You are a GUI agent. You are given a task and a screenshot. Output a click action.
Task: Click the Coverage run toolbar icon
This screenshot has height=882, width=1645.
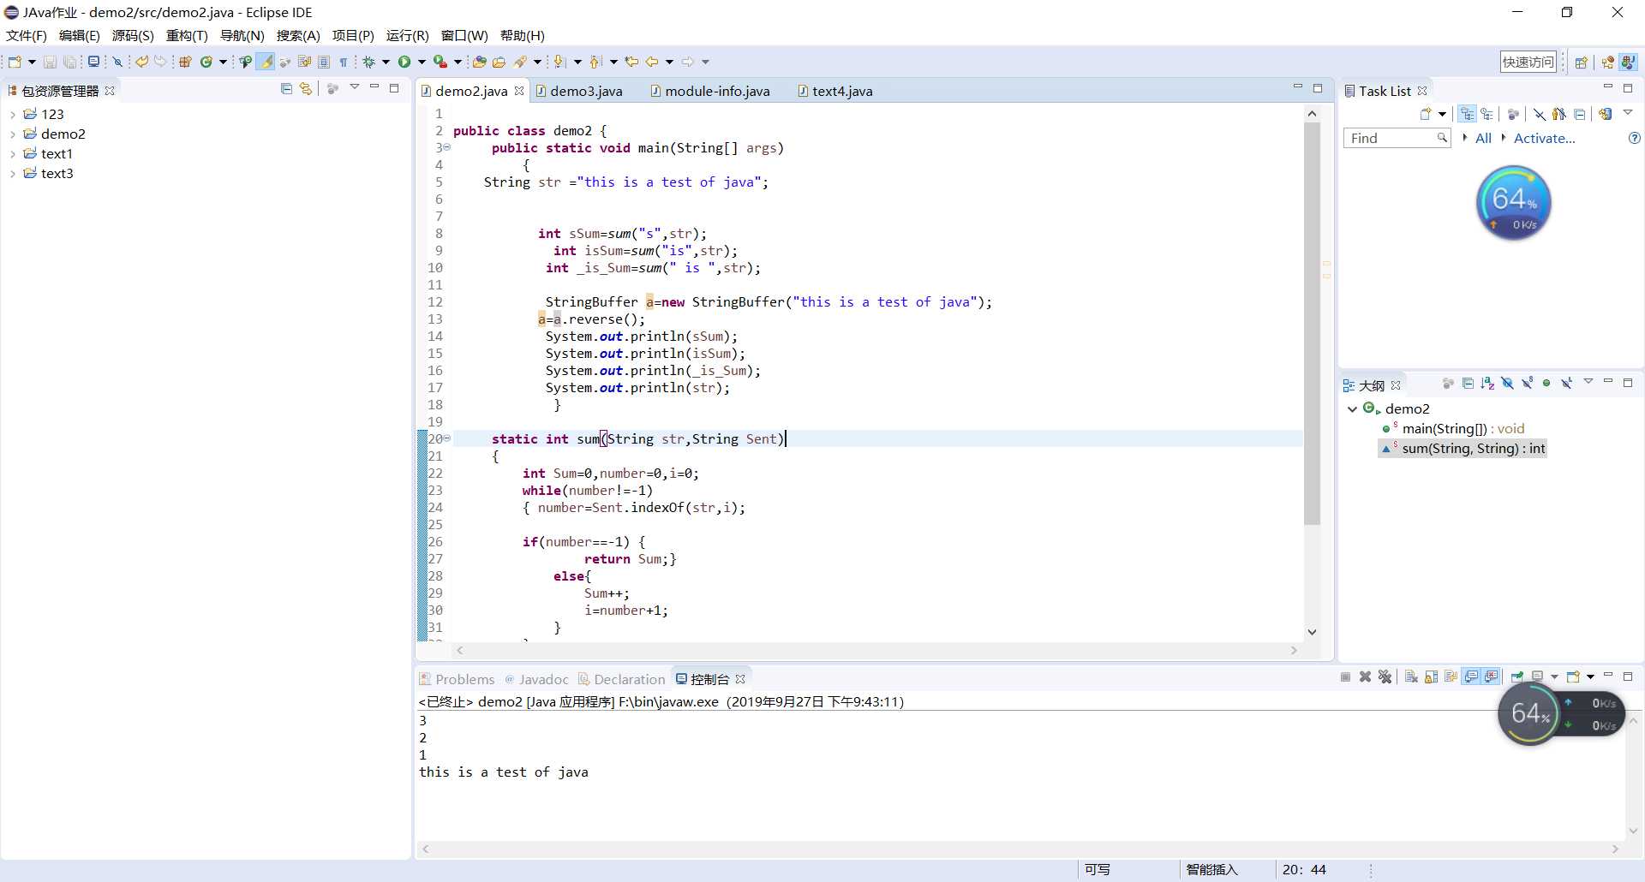pos(440,62)
